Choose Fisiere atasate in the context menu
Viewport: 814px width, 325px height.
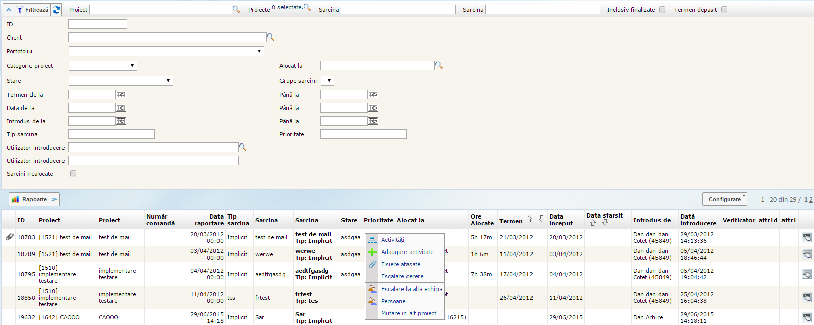(400, 264)
